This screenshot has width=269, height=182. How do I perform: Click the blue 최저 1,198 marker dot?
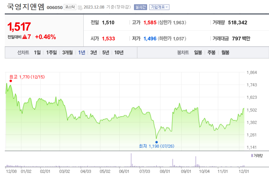[x=156, y=142]
